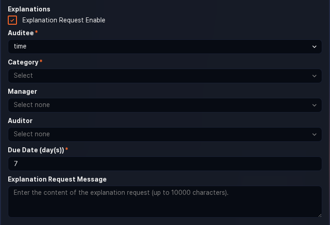The height and width of the screenshot is (225, 330).
Task: Click the resize handle on the message textarea
Action: (x=319, y=214)
